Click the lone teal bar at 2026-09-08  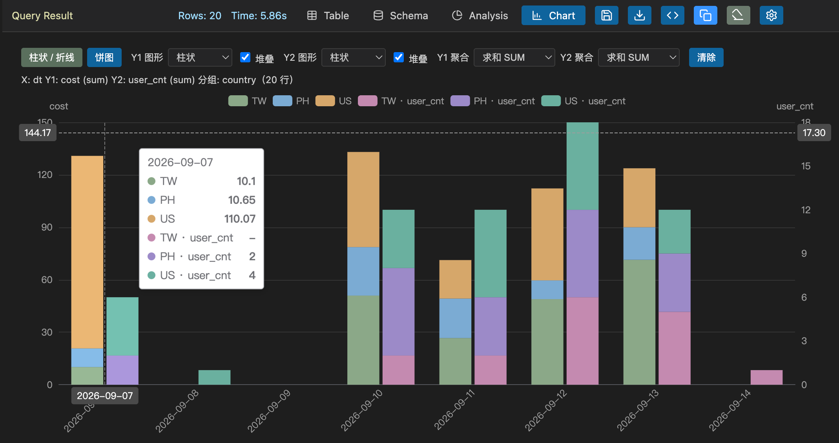coord(214,377)
